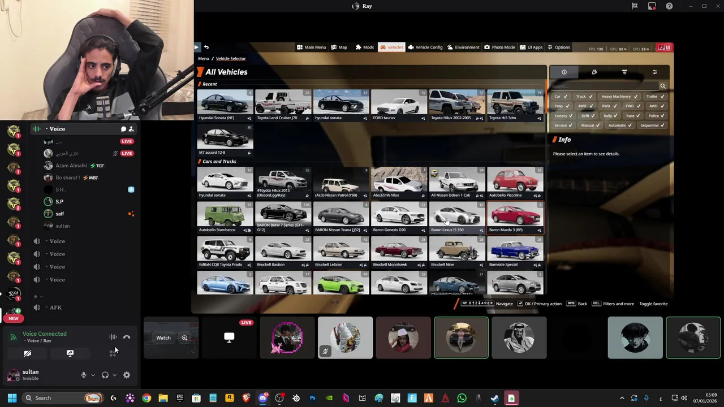Screen dimensions: 724x407
Task: Open WhatsApp from taskbar
Action: (x=462, y=398)
